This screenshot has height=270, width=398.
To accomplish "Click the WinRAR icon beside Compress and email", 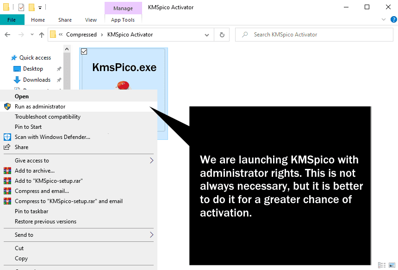I will pyautogui.click(x=7, y=191).
